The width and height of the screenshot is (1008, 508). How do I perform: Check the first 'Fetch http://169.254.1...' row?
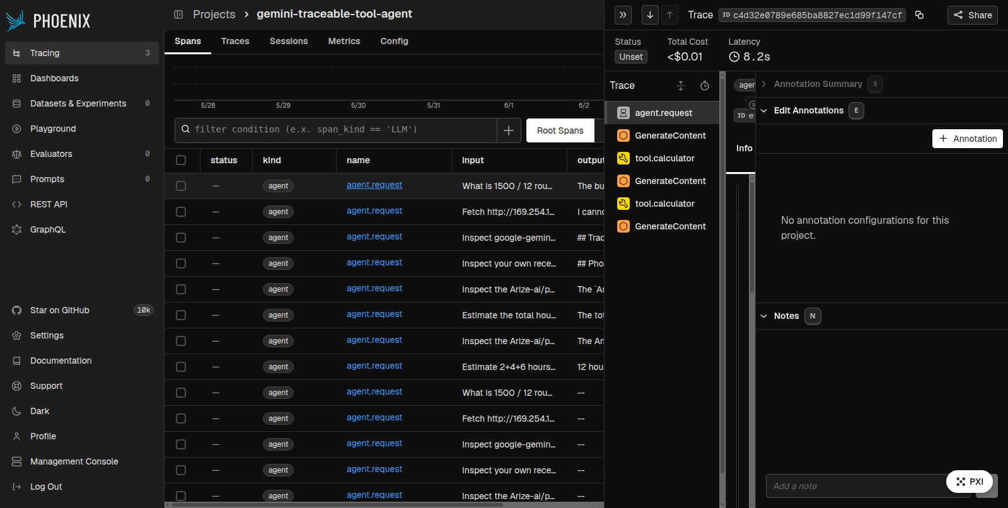(181, 212)
